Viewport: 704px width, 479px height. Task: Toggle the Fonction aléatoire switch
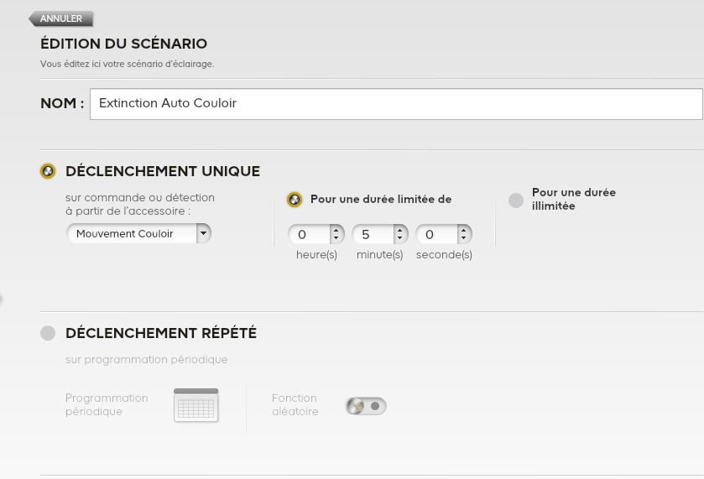(x=367, y=406)
